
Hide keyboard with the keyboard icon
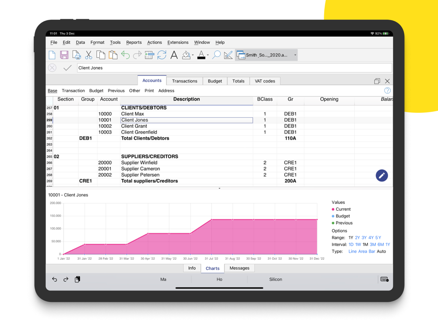tap(385, 279)
